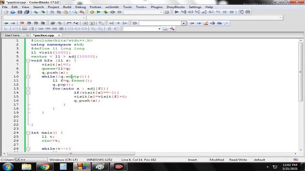This screenshot has height=171, width=305.
Task: Click the WINDOWS-1252 encoding in status bar
Action: coord(100,160)
